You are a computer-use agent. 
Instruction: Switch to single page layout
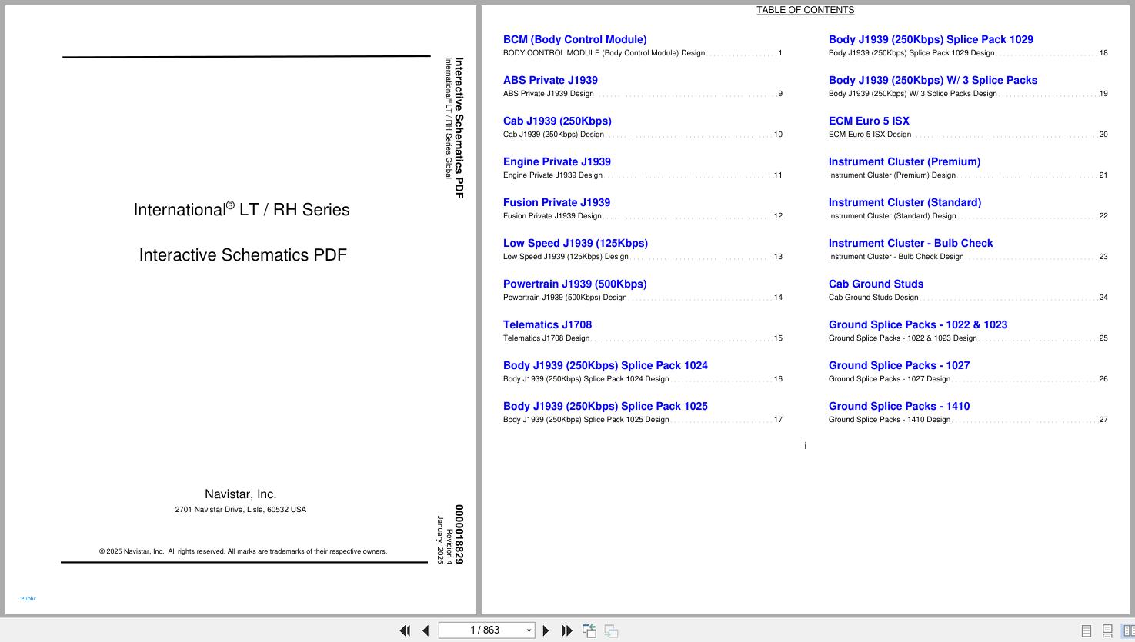1087,630
